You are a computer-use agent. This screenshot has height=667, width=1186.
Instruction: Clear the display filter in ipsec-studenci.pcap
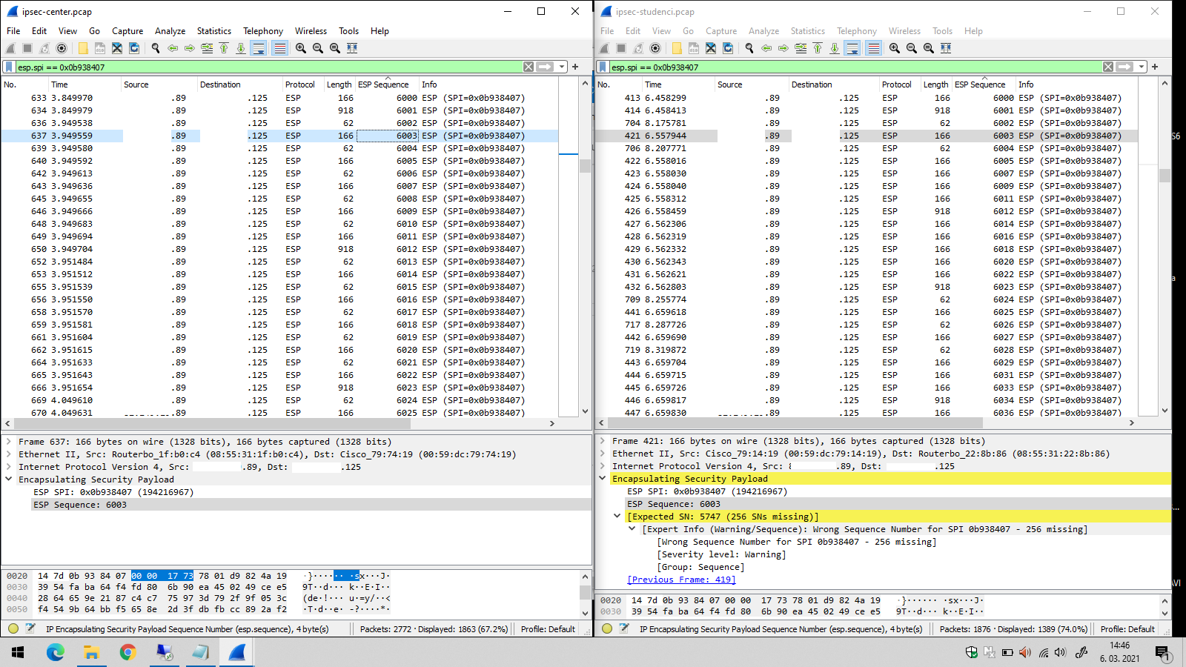(1108, 67)
